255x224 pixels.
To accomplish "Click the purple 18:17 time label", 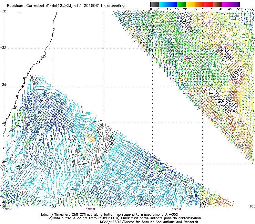I will 7,209.
